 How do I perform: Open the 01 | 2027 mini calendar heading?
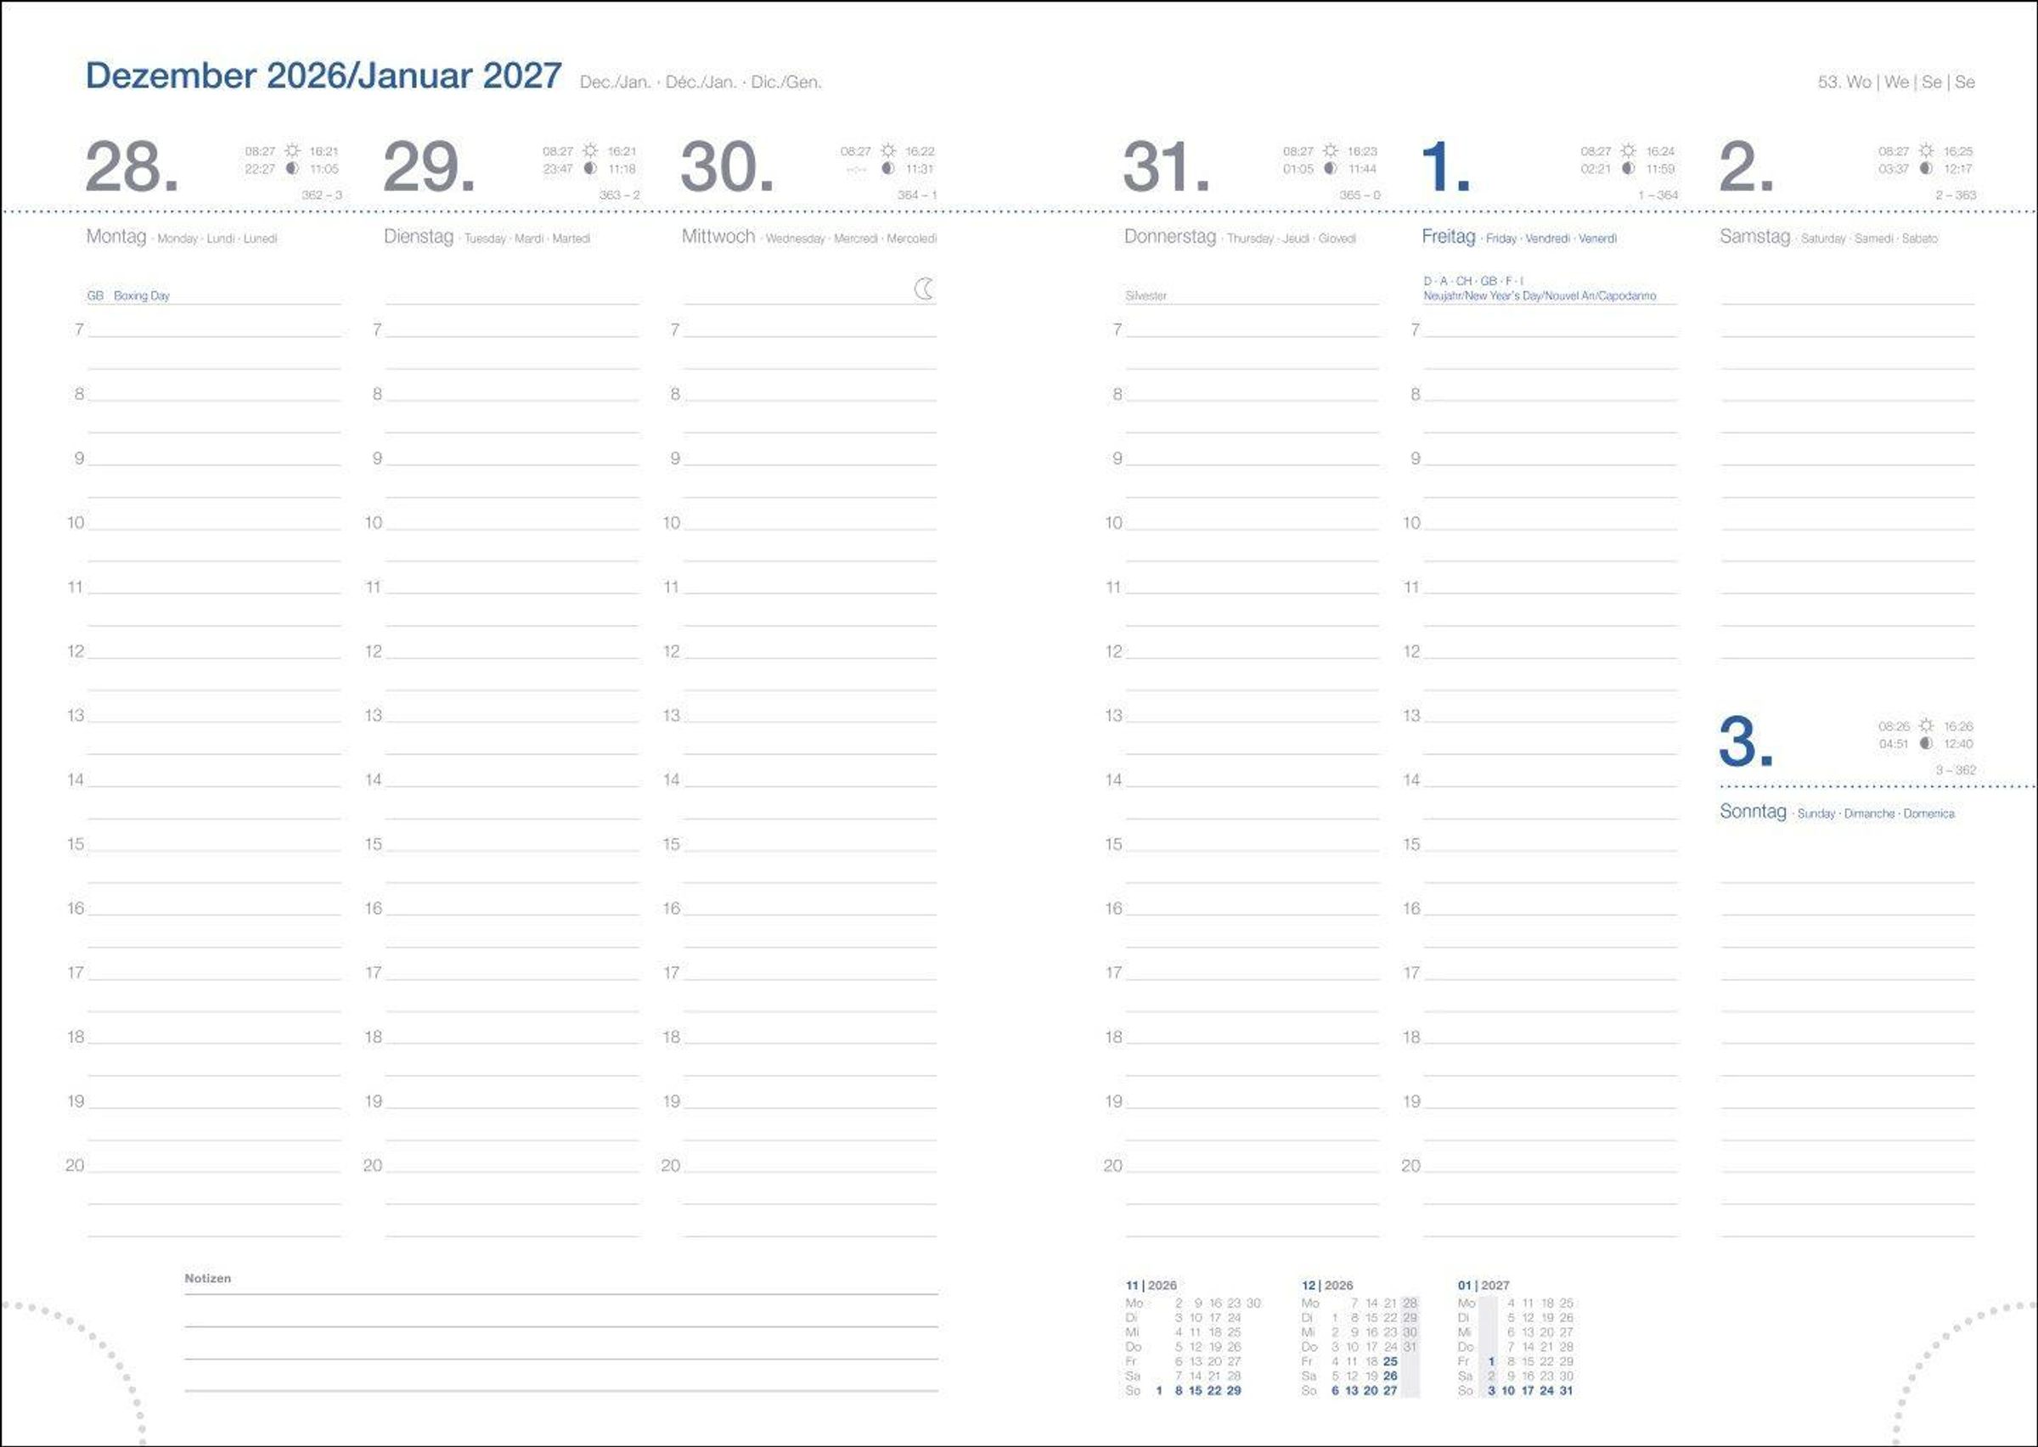tap(1483, 1285)
